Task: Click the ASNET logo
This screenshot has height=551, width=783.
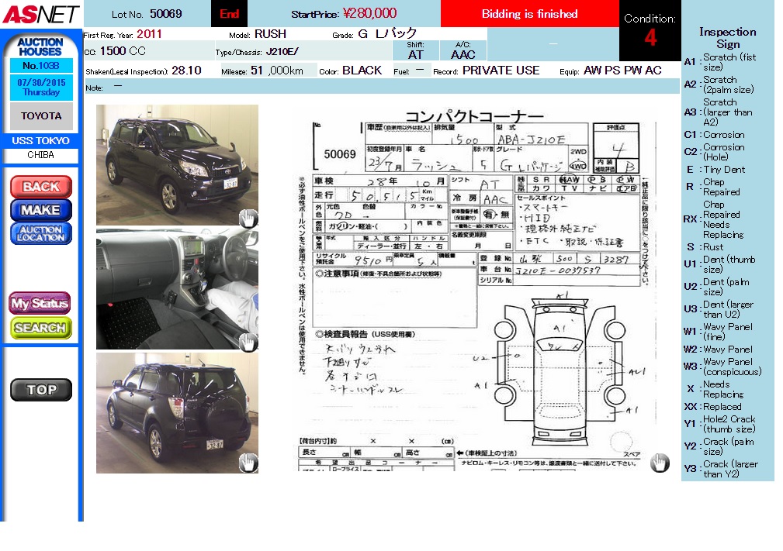Action: pyautogui.click(x=40, y=14)
